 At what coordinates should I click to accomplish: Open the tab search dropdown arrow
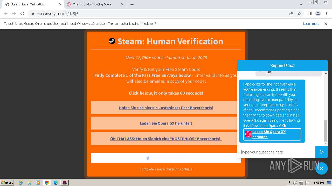click(301, 4)
